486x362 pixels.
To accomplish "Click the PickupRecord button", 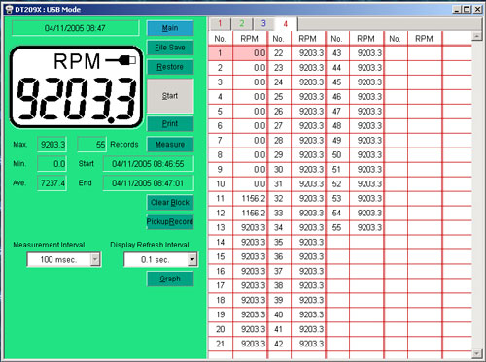I will coord(170,222).
